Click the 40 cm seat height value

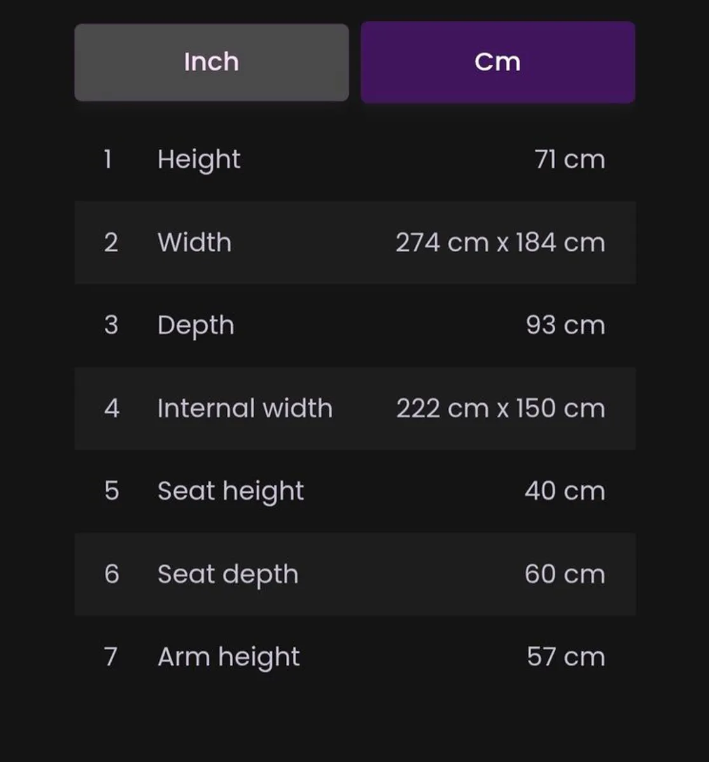coord(564,491)
